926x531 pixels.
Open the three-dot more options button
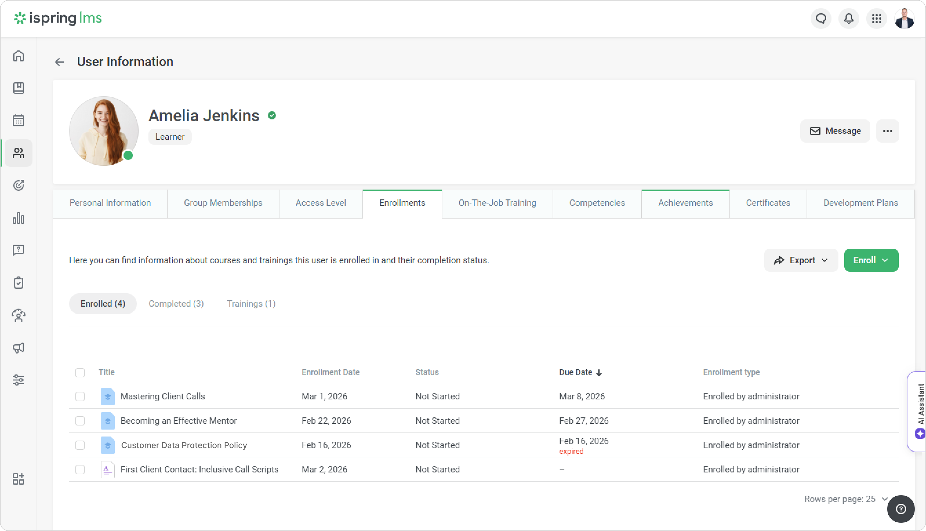[x=887, y=131]
